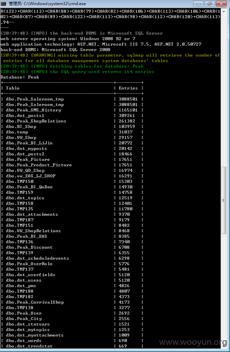
Task: Maximize the cmd.exe window
Action: 209,3
